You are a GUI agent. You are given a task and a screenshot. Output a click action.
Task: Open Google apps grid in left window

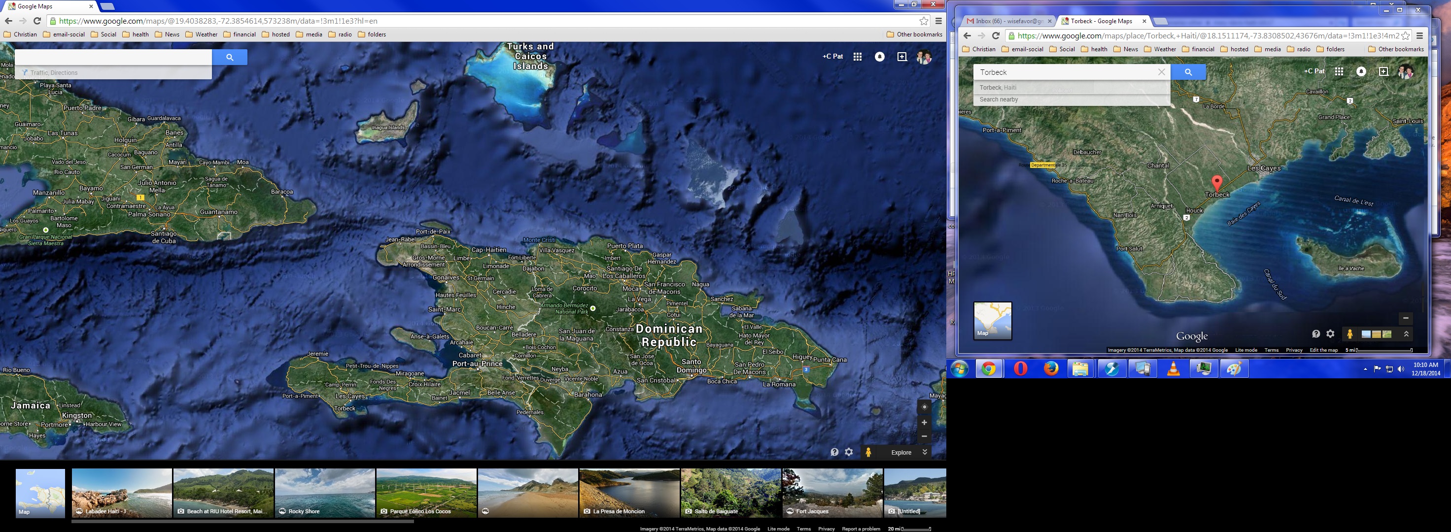pyautogui.click(x=857, y=57)
